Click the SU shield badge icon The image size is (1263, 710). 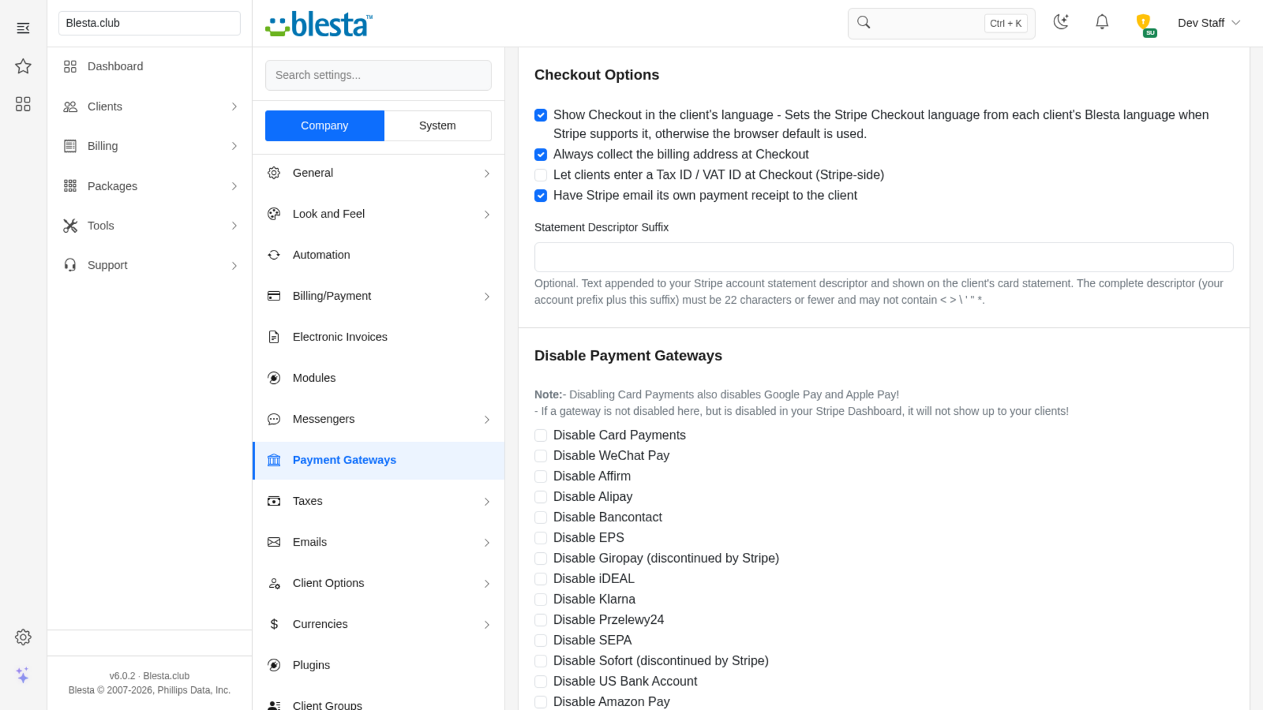coord(1145,25)
